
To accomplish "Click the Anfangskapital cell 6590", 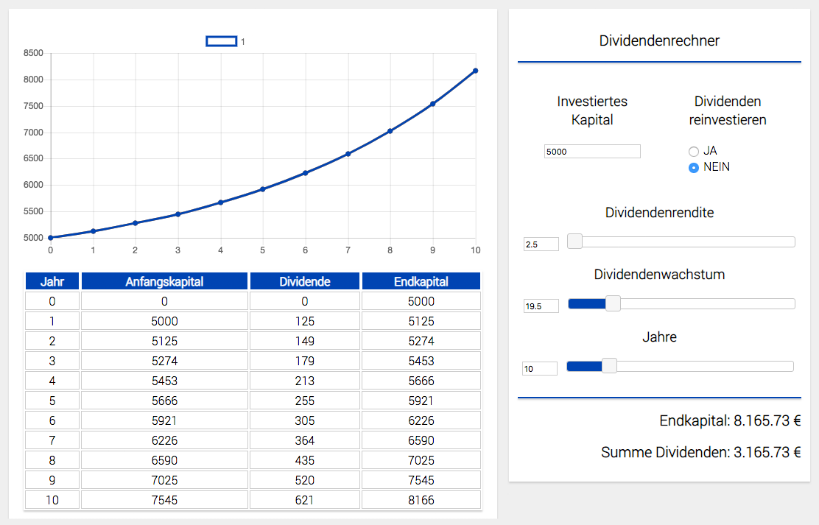I will coord(164,460).
